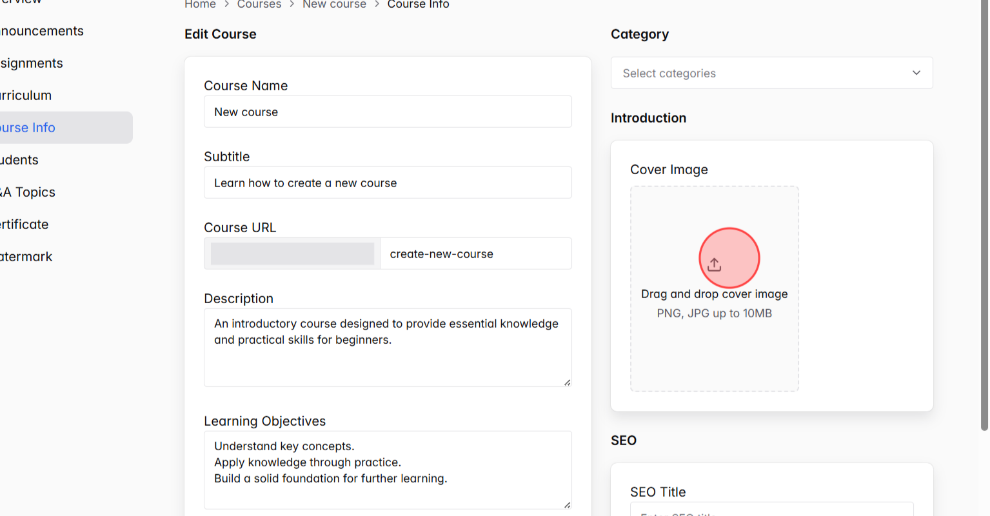
Task: Click the upload icon in Cover Image area
Action: tap(714, 263)
